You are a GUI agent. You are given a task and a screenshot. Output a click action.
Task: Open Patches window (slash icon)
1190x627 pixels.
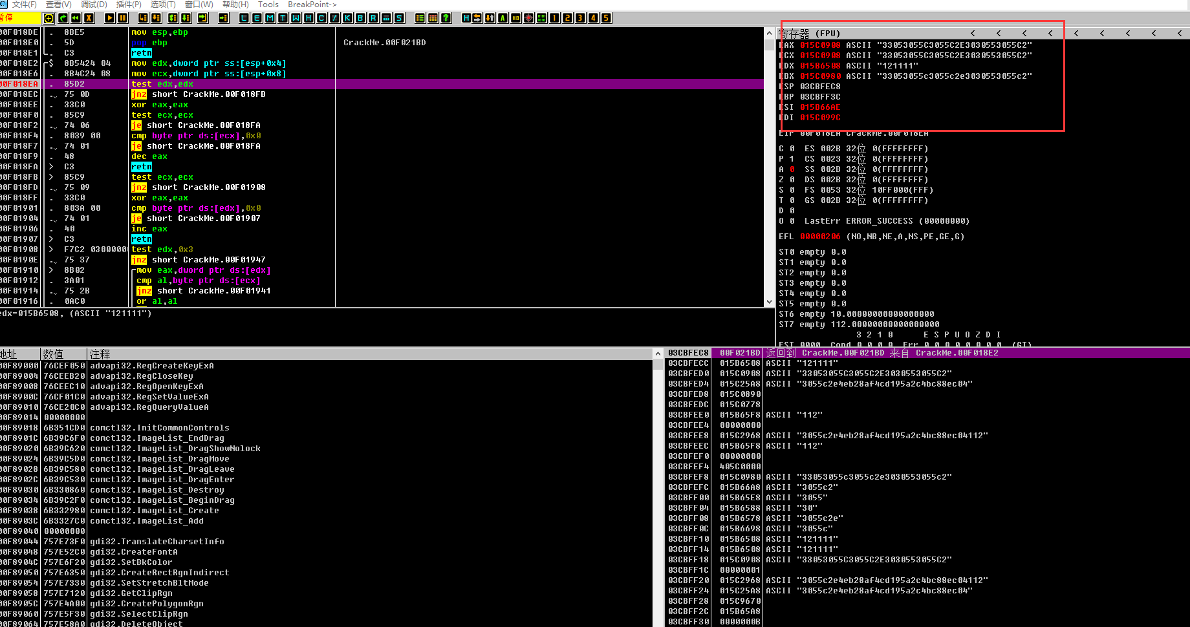tap(334, 18)
